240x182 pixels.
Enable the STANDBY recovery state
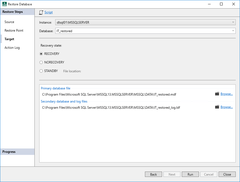[41, 71]
